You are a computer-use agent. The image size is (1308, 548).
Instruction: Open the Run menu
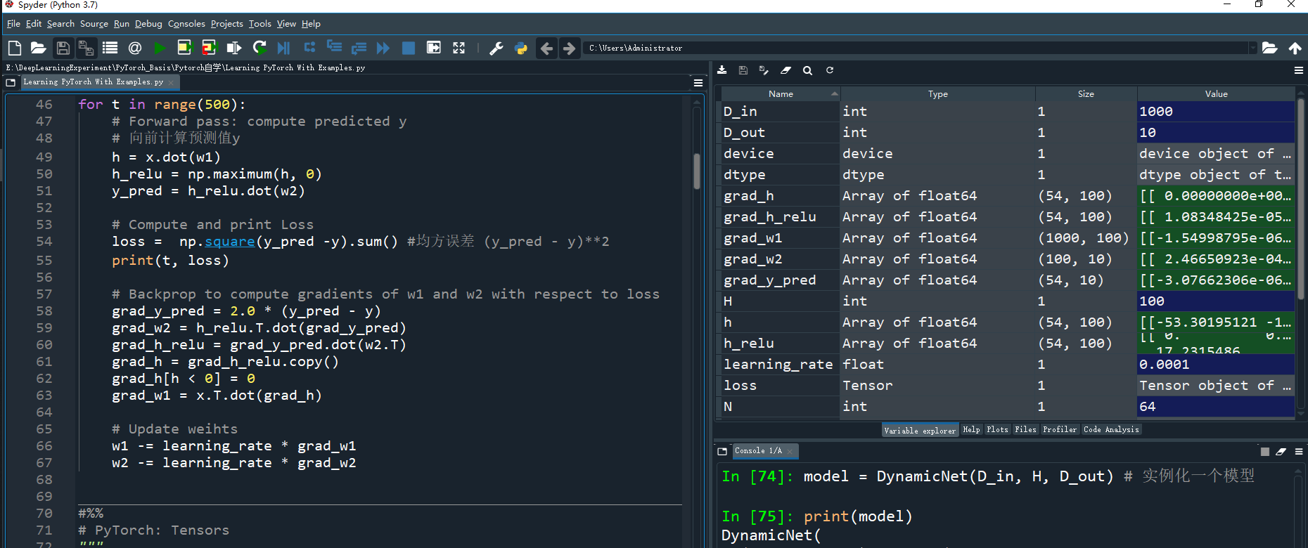pos(122,24)
